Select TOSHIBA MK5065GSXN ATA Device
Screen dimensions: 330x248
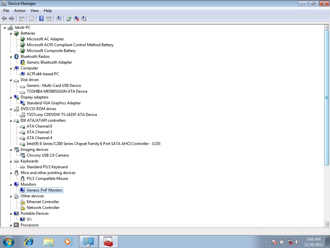click(x=57, y=91)
